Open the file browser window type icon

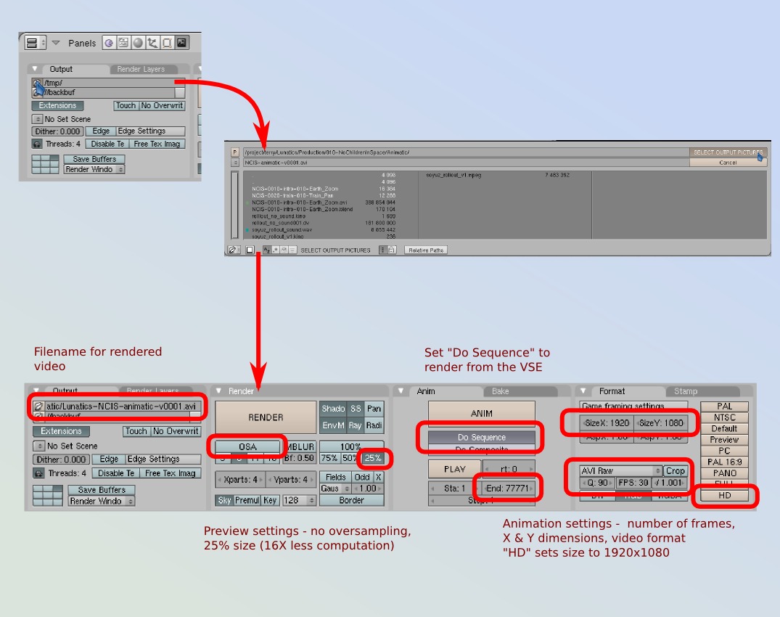tap(234, 250)
